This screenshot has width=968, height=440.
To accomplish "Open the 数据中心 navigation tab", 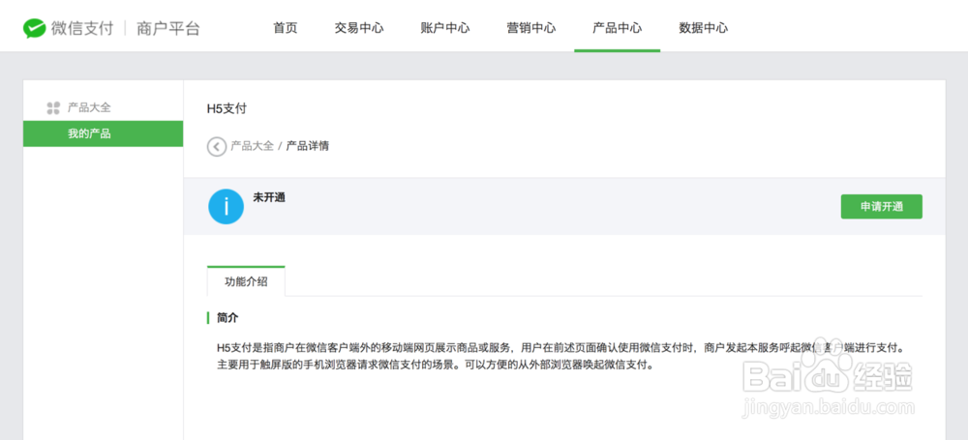I will pos(703,28).
